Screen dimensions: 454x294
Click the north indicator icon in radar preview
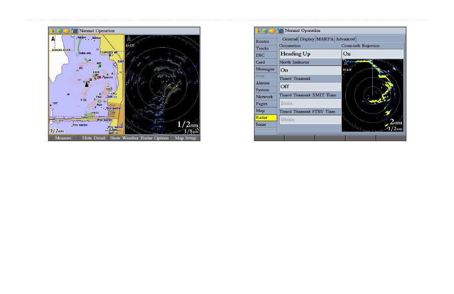(345, 62)
